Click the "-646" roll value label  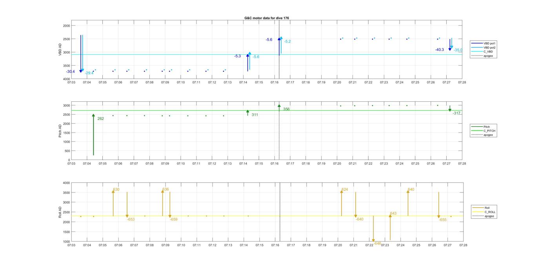coord(377,243)
